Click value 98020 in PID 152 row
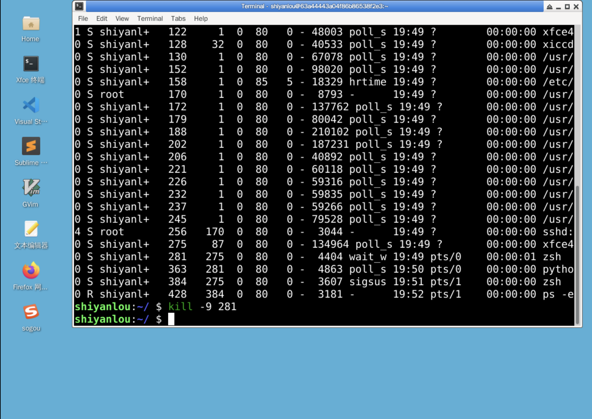 (x=327, y=69)
